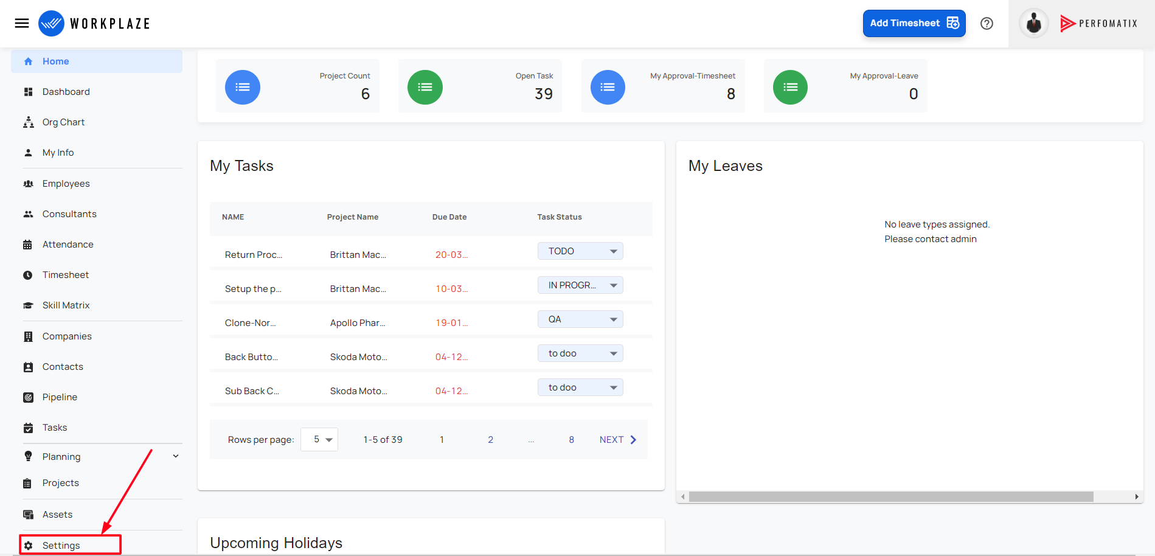
Task: Open TODO status dropdown for Return Proc task
Action: (x=580, y=251)
